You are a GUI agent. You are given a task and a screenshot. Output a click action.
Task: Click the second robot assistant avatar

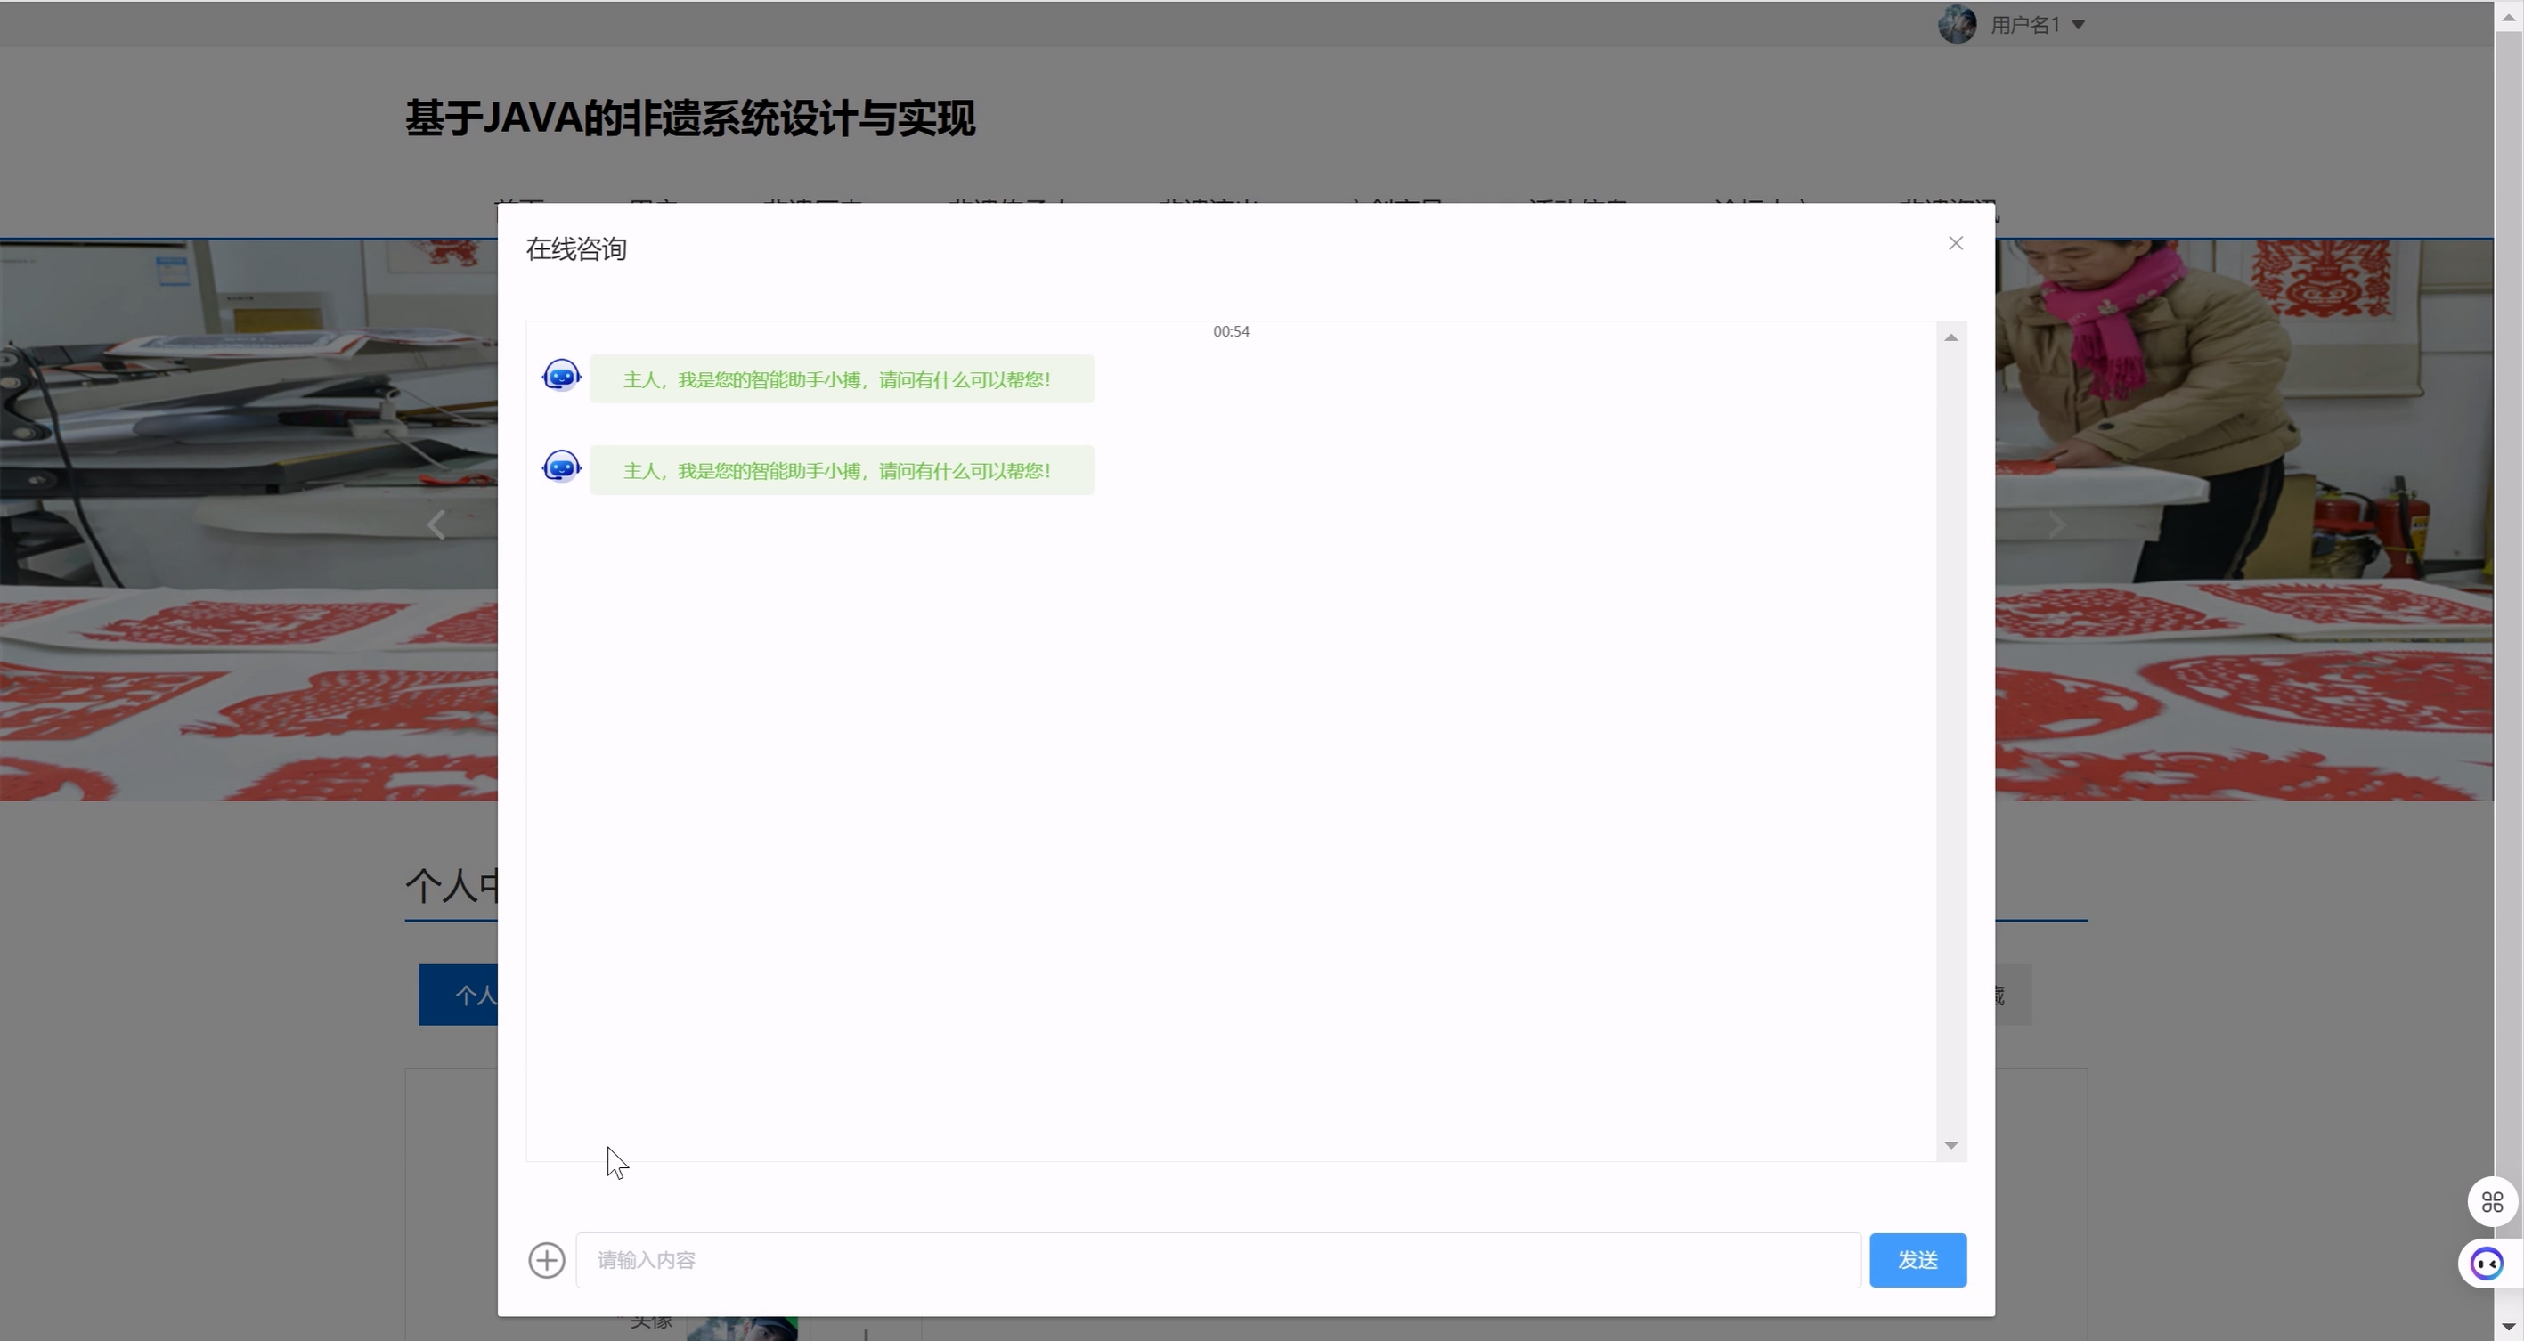(x=561, y=467)
